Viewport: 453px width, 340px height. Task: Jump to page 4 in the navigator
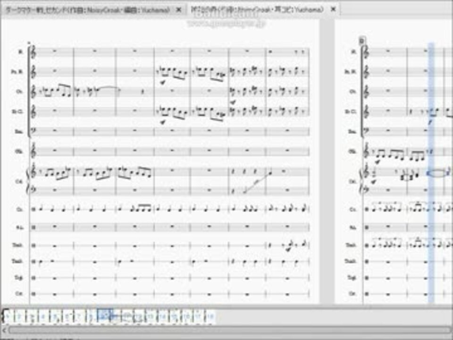pyautogui.click(x=43, y=316)
